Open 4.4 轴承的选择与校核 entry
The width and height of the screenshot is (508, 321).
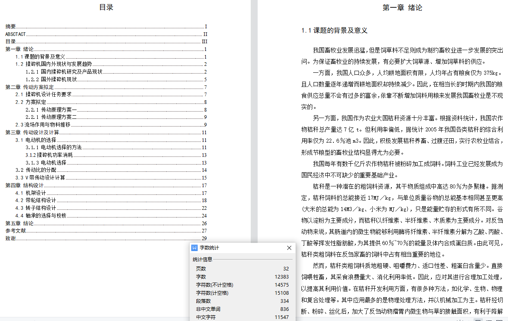[41, 216]
